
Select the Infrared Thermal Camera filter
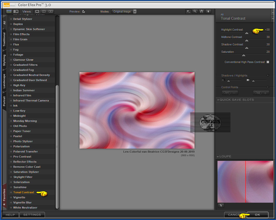click(31, 100)
